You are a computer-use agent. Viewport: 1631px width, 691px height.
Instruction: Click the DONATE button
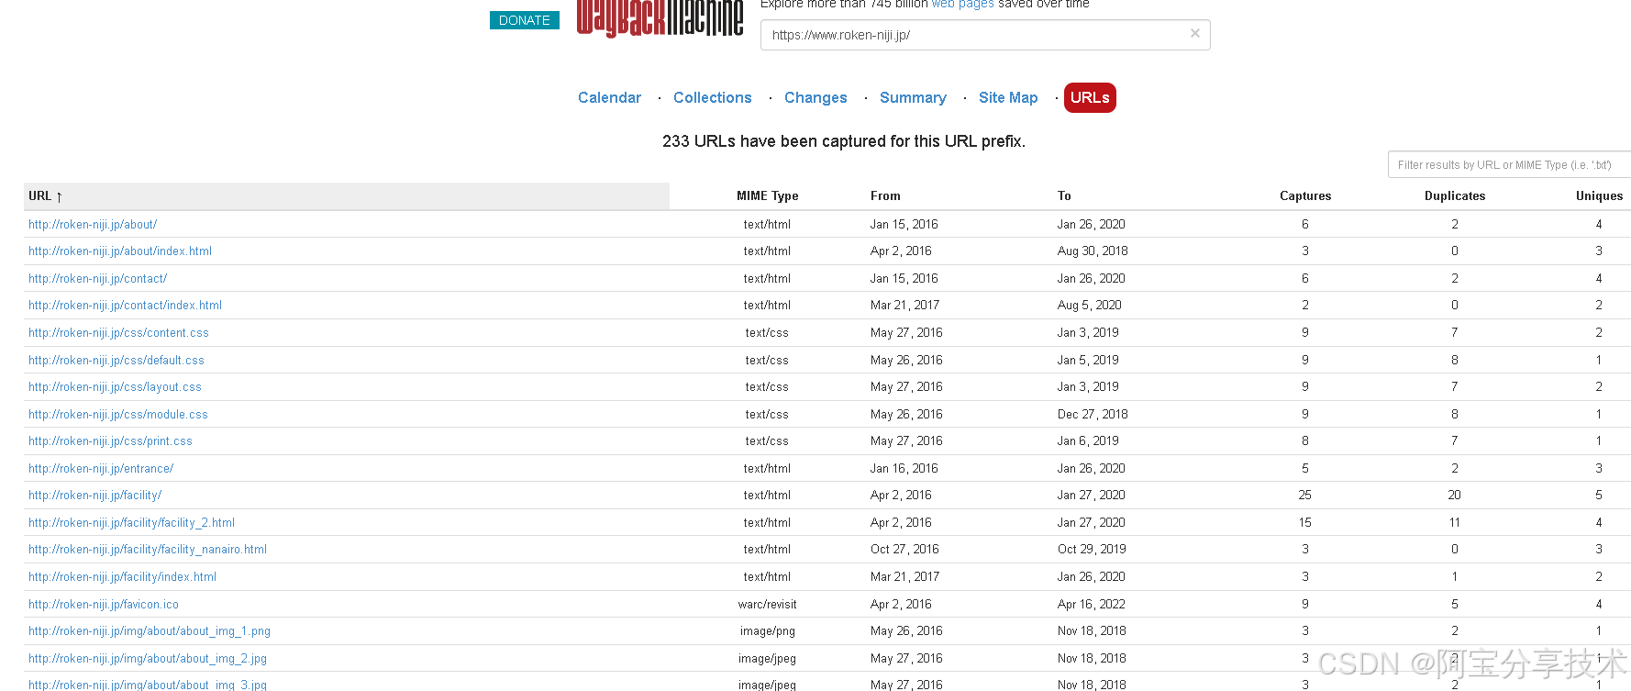click(x=525, y=20)
